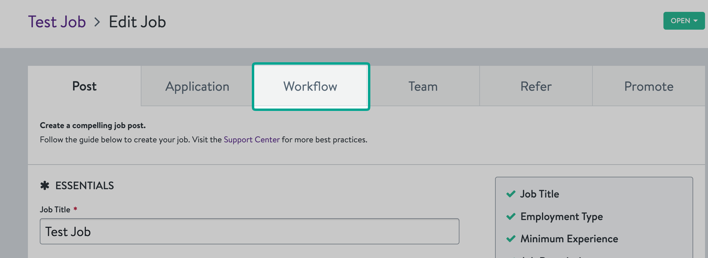Screen dimensions: 708x258
Task: Click the caret arrow on OPEN button
Action: pyautogui.click(x=696, y=21)
